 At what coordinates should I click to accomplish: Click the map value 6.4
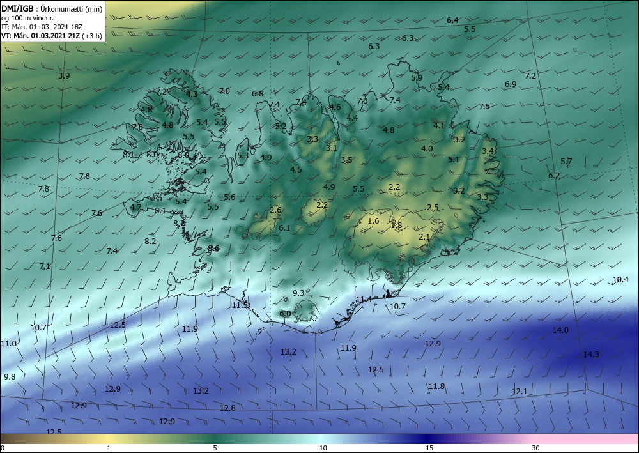coord(452,20)
